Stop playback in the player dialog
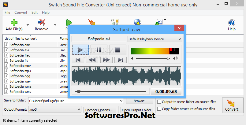The height and width of the screenshot is (125, 246). 118,50
